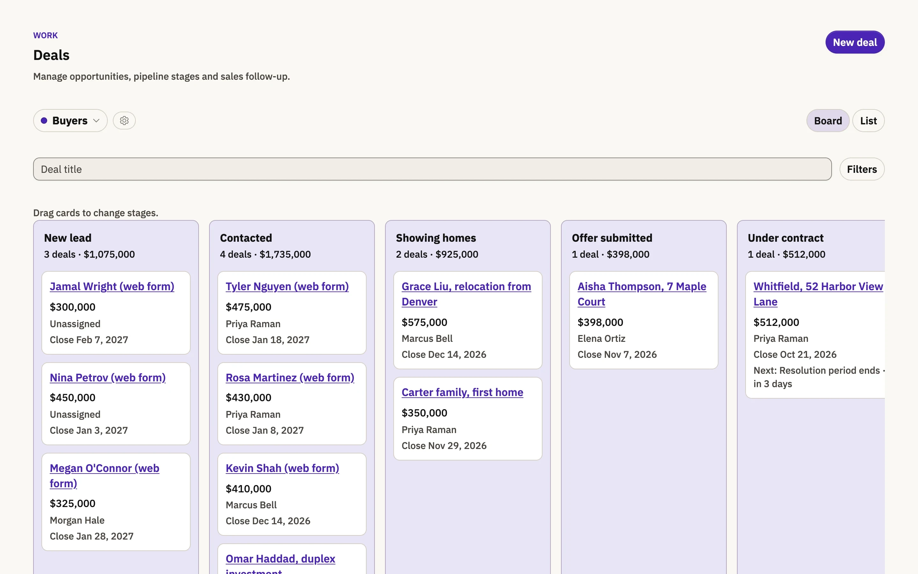Expand the Buyers pipeline dropdown
The height and width of the screenshot is (574, 918).
pos(70,121)
